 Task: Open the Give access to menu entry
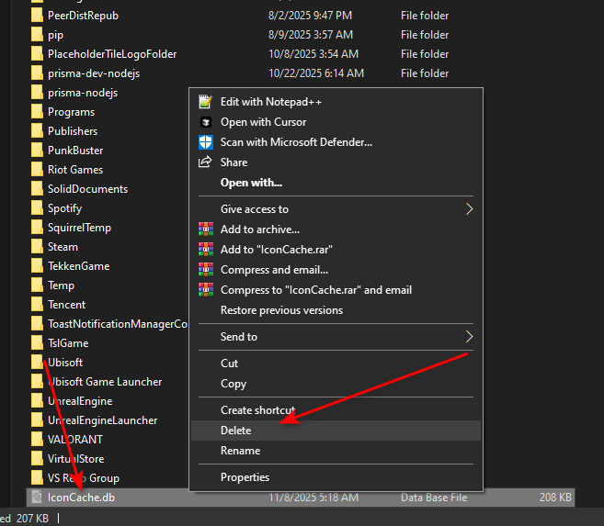[x=336, y=209]
